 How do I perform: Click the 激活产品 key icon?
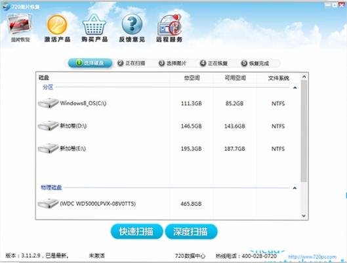[57, 25]
